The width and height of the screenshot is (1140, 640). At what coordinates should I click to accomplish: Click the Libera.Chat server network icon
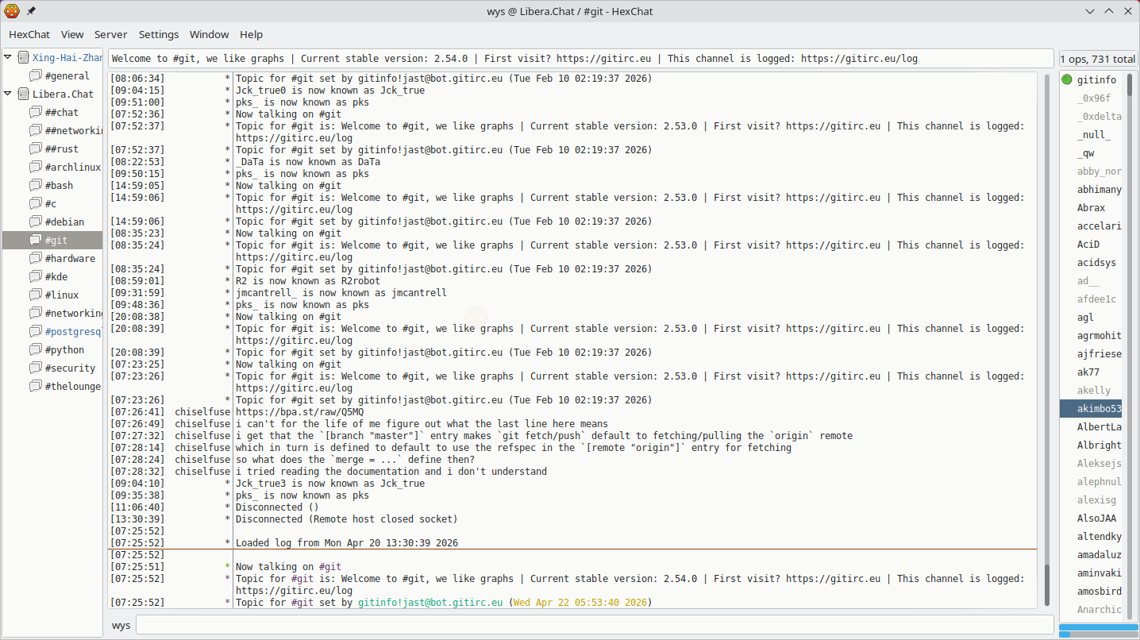[x=23, y=94]
